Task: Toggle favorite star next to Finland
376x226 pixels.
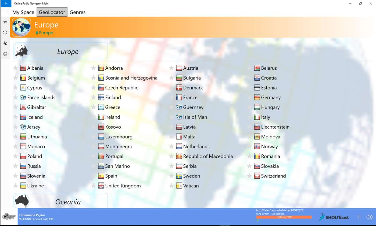Action: [x=93, y=98]
